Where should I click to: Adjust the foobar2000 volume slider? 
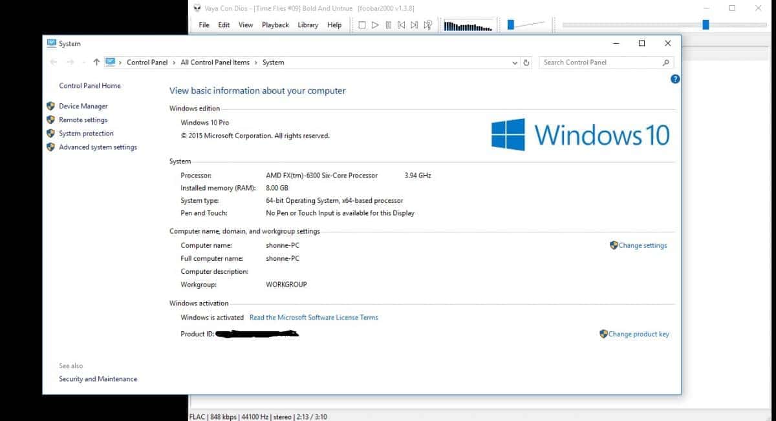pos(525,25)
